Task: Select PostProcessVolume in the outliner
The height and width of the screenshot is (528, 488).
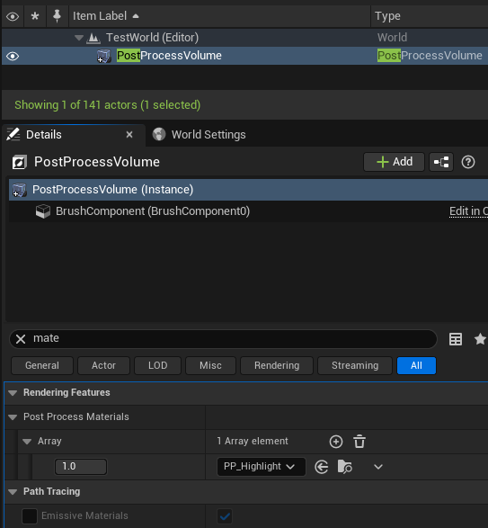Action: [169, 56]
